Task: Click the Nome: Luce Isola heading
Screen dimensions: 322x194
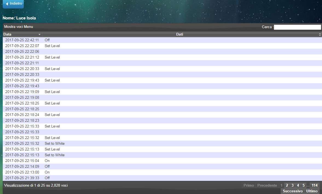Action: pyautogui.click(x=19, y=18)
